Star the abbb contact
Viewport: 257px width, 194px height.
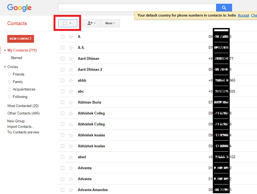tap(71, 80)
